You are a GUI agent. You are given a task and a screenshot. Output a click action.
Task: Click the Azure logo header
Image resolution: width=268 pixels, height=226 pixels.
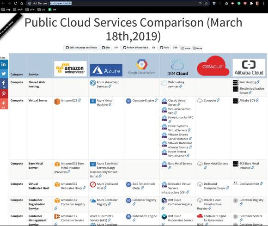(106, 70)
